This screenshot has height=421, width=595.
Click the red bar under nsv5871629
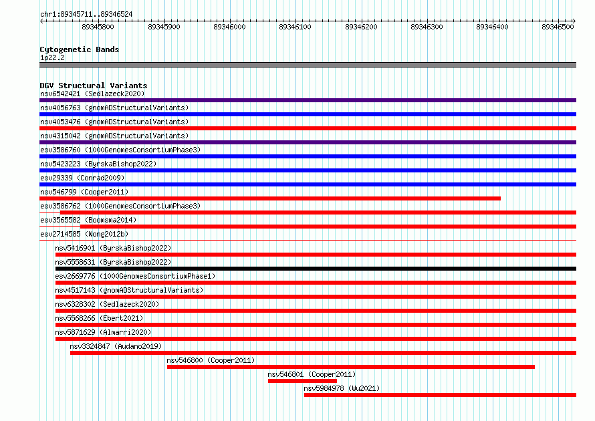point(316,339)
